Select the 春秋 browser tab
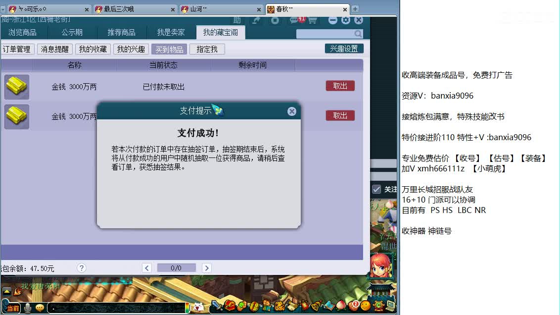The image size is (560, 315). pos(307,9)
